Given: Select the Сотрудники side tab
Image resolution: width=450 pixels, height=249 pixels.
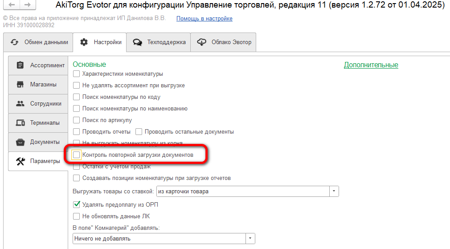Looking at the screenshot, I should 38,103.
